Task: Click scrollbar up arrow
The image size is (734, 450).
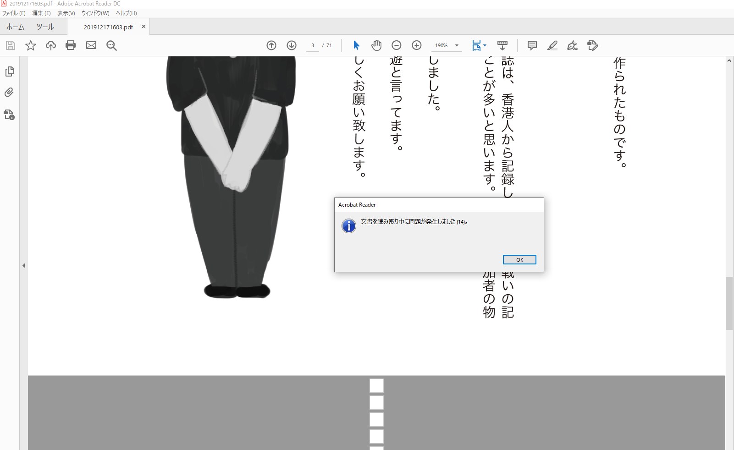Action: click(729, 60)
